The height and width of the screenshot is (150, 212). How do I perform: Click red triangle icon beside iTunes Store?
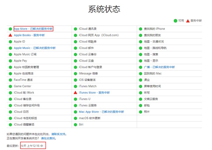coord(75,93)
